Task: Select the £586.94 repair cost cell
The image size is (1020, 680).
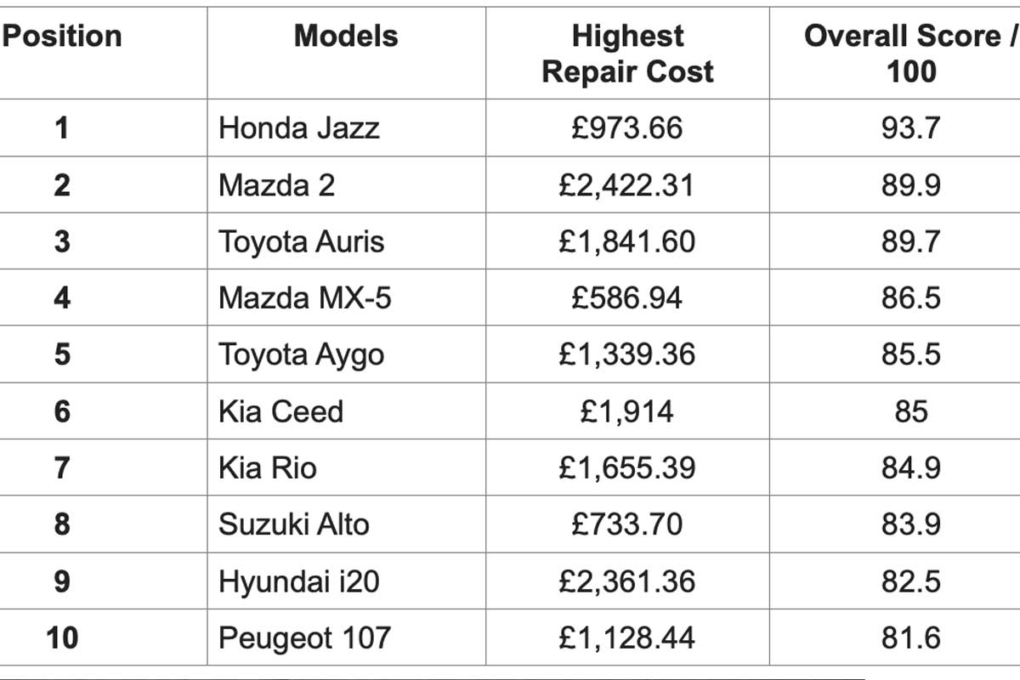Action: [x=627, y=298]
